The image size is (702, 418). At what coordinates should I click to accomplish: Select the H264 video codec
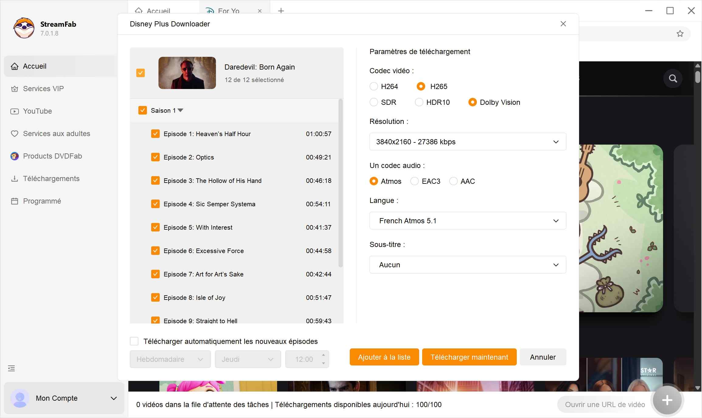(374, 86)
